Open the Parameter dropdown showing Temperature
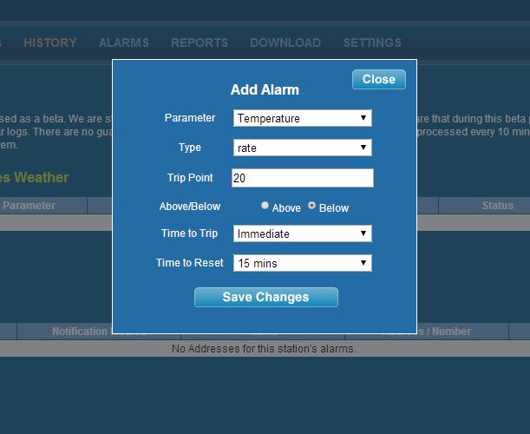 coord(302,118)
